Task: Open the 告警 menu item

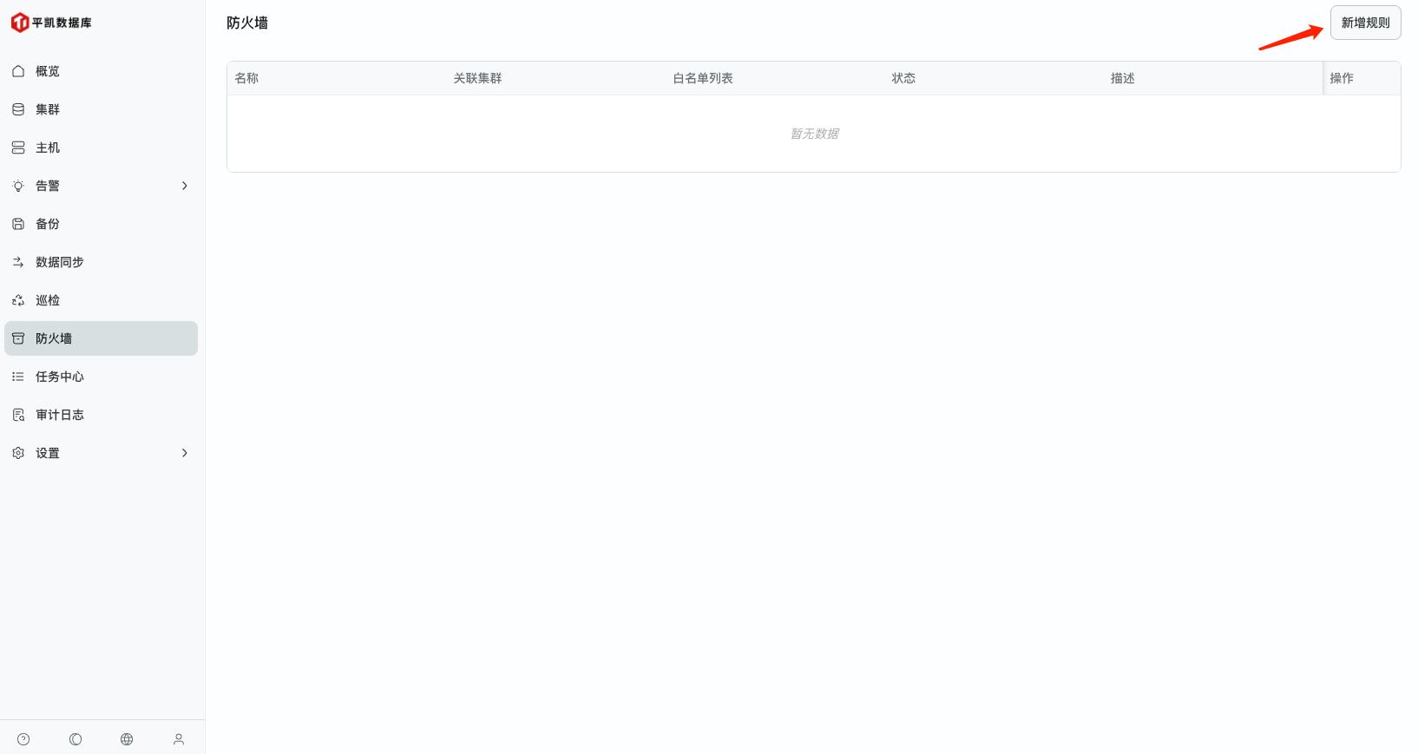Action: (48, 186)
